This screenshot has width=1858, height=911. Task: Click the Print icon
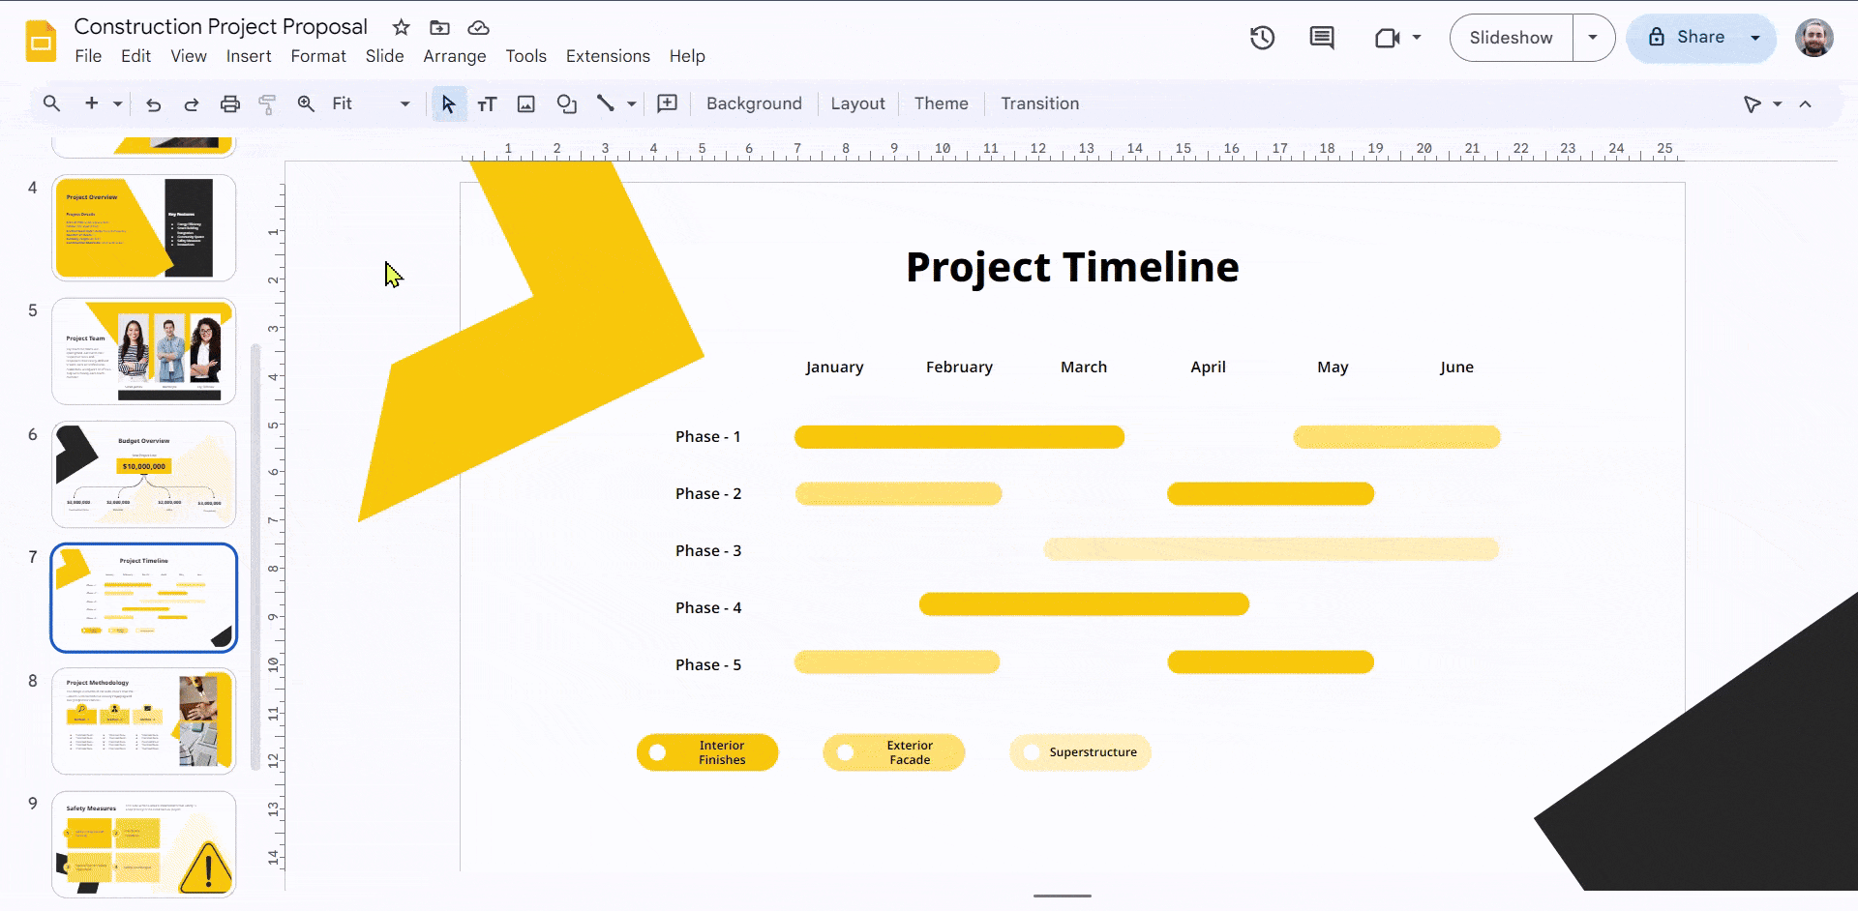229,103
